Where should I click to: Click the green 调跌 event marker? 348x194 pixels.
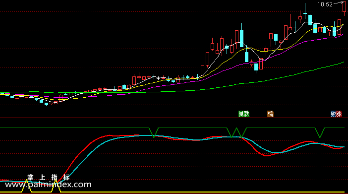point(244,114)
